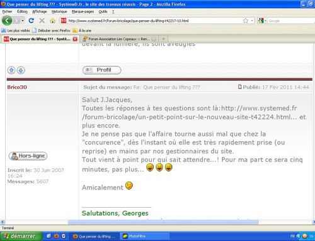The image size is (315, 241).
Task: Click inside the Google search field
Action: point(292,21)
